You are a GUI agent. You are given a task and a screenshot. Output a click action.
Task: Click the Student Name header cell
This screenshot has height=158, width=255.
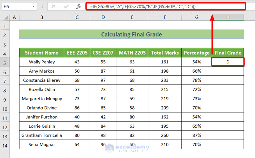point(42,53)
